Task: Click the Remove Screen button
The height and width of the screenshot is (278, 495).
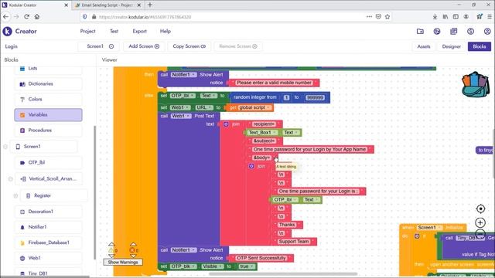Action: tap(238, 46)
